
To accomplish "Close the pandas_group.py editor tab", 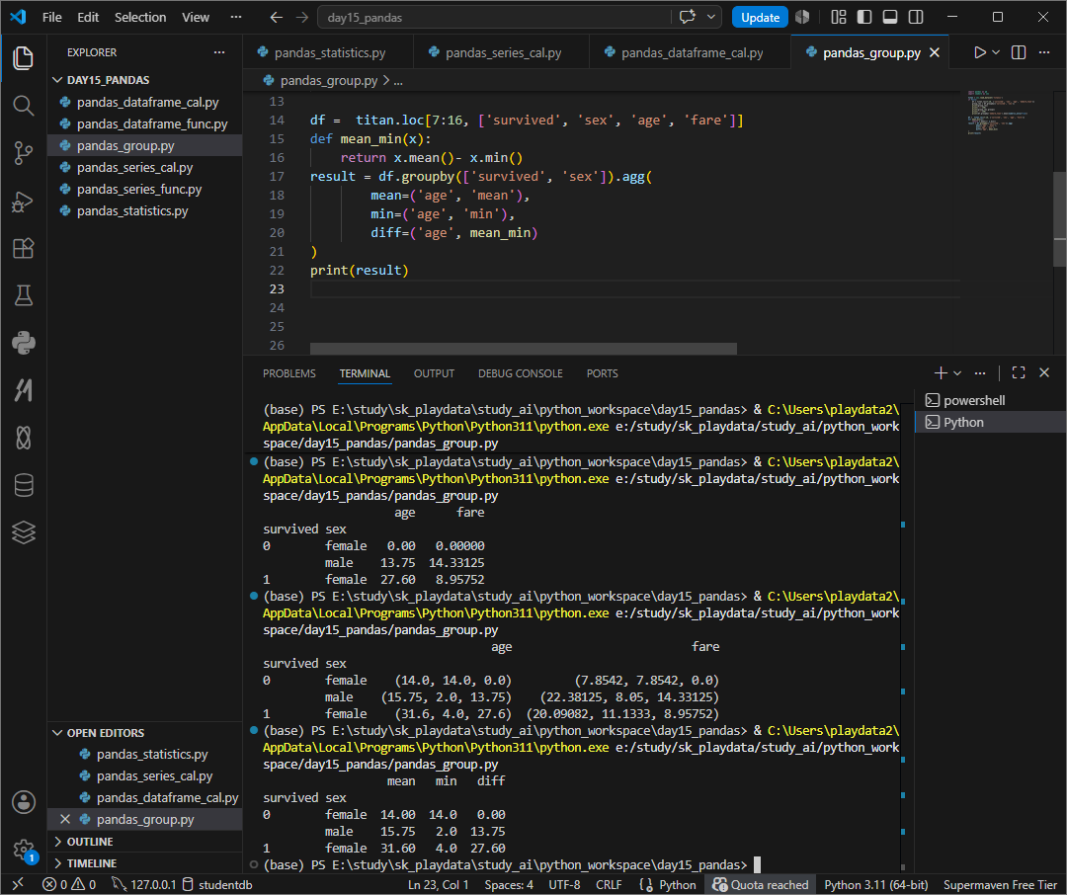I will 935,52.
